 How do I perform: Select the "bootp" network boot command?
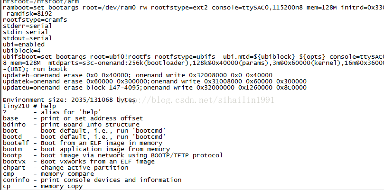coord(12,155)
